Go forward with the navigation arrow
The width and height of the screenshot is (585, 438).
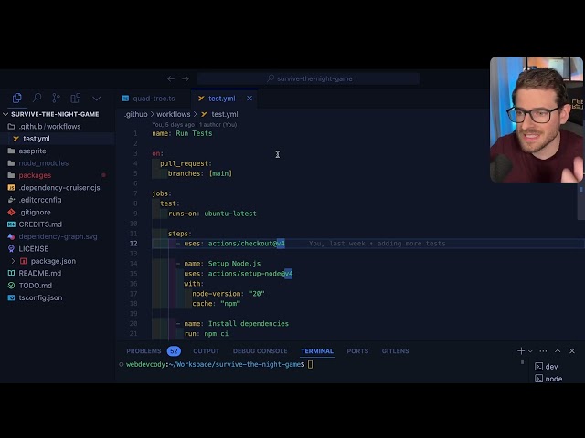(x=186, y=78)
